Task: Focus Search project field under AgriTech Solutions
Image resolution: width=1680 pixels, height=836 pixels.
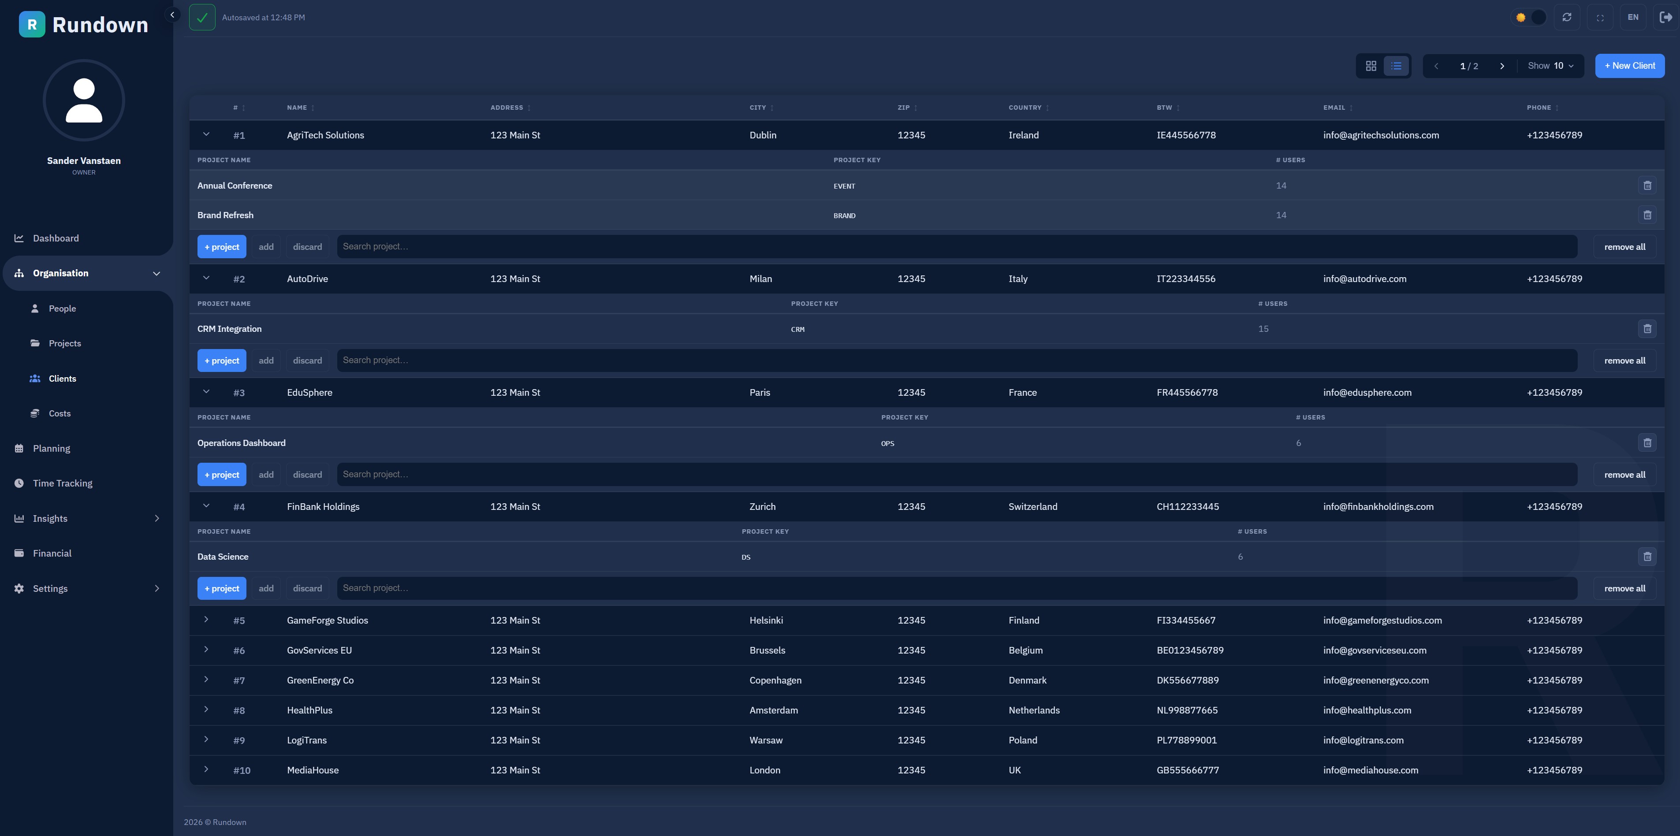Action: tap(957, 246)
